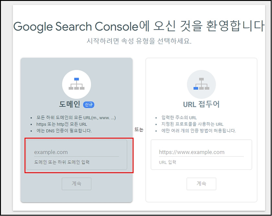The height and width of the screenshot is (216, 272).
Task: Focus the example.com domain input field
Action: (76, 152)
